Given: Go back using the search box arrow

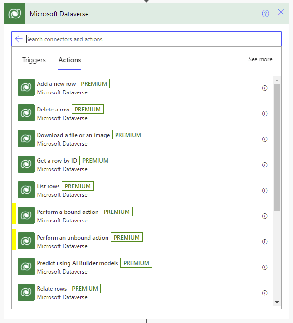Looking at the screenshot, I should pos(19,39).
